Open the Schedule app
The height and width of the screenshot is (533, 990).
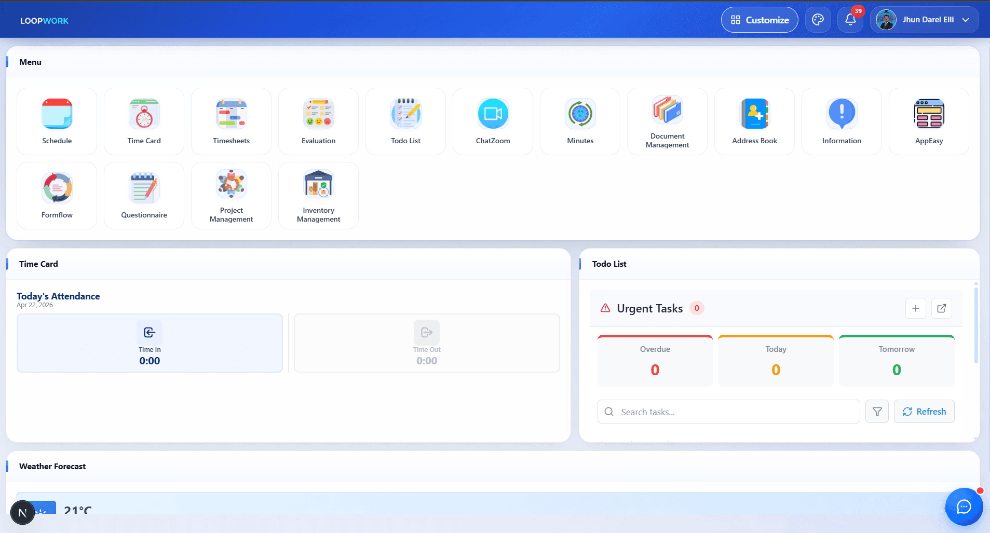coord(57,121)
